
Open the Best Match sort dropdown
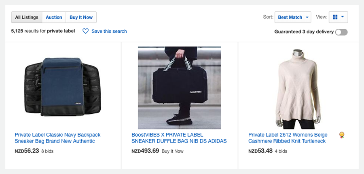tap(293, 17)
